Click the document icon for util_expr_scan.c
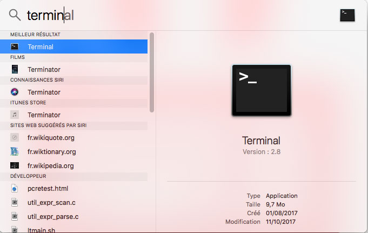 tap(15, 202)
